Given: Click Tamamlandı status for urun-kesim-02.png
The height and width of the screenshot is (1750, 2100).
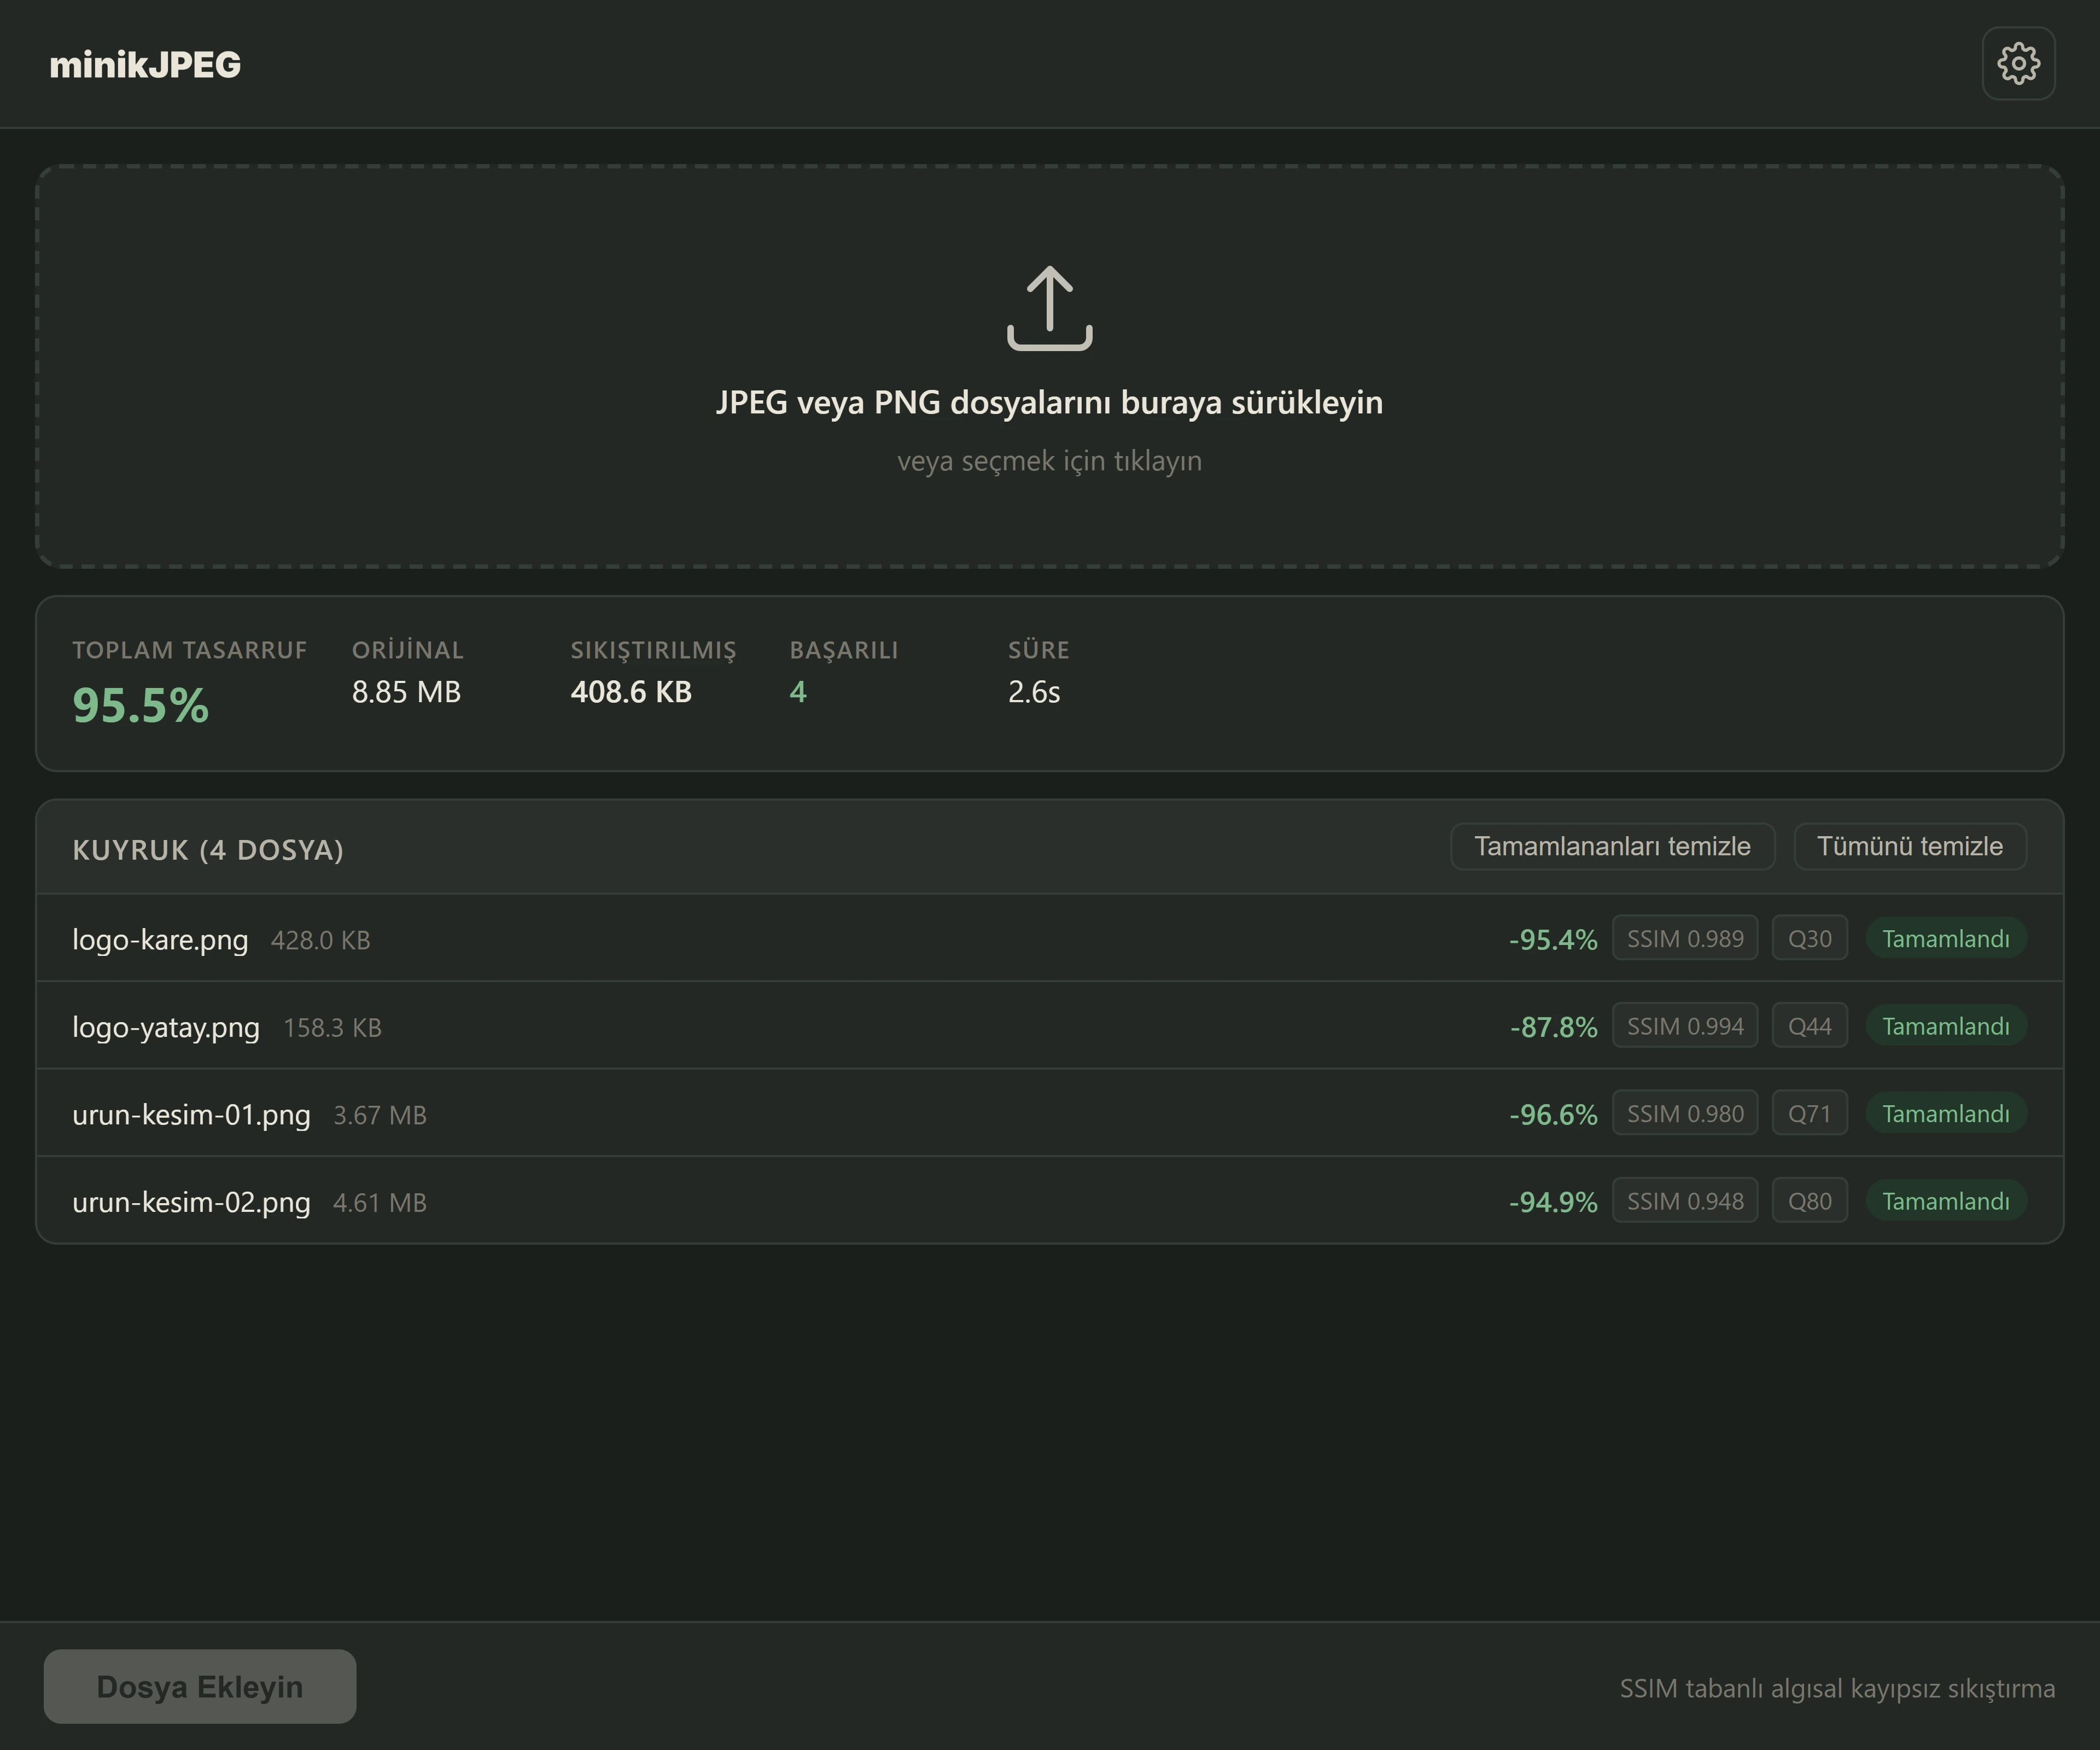Looking at the screenshot, I should [x=1946, y=1201].
